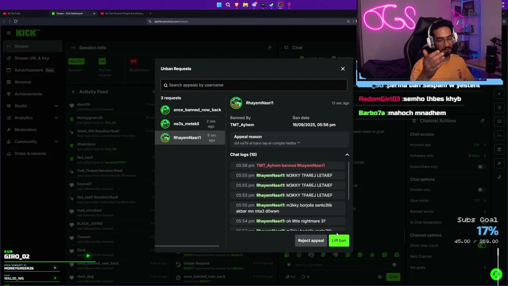Click the chat logs vertical scrollbar
Screen dimensions: 508x286
point(349,181)
